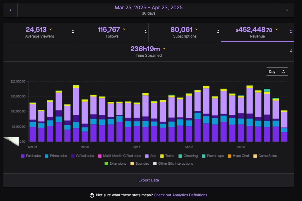Image resolution: width=302 pixels, height=201 pixels.
Task: Click the Mar 25, 2025 – Apr 23, 2025 date range
Action: click(x=148, y=8)
